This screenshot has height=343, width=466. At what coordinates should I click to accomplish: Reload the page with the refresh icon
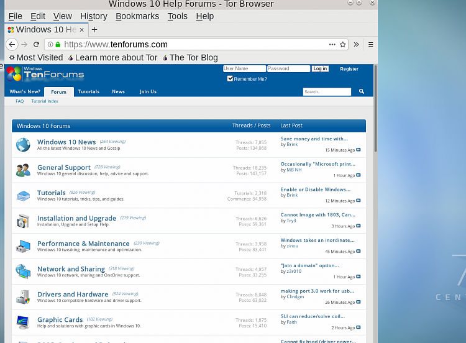(x=36, y=45)
